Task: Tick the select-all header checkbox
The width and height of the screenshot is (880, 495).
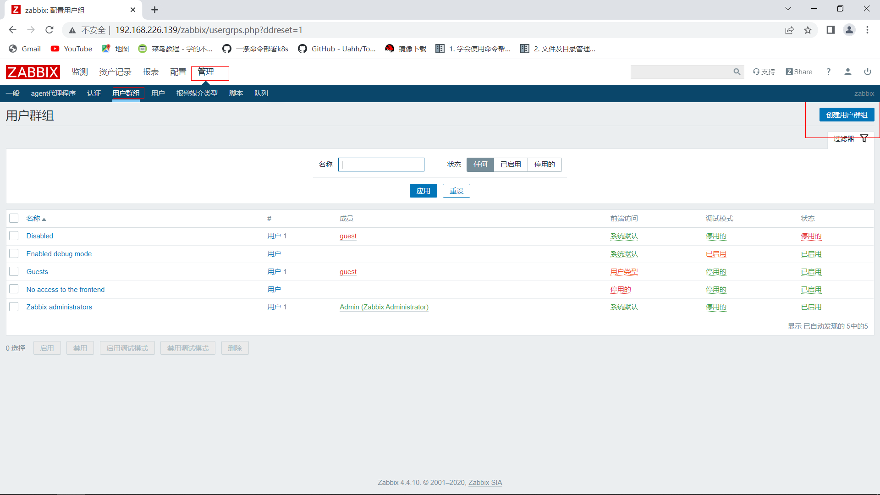Action: coord(14,218)
